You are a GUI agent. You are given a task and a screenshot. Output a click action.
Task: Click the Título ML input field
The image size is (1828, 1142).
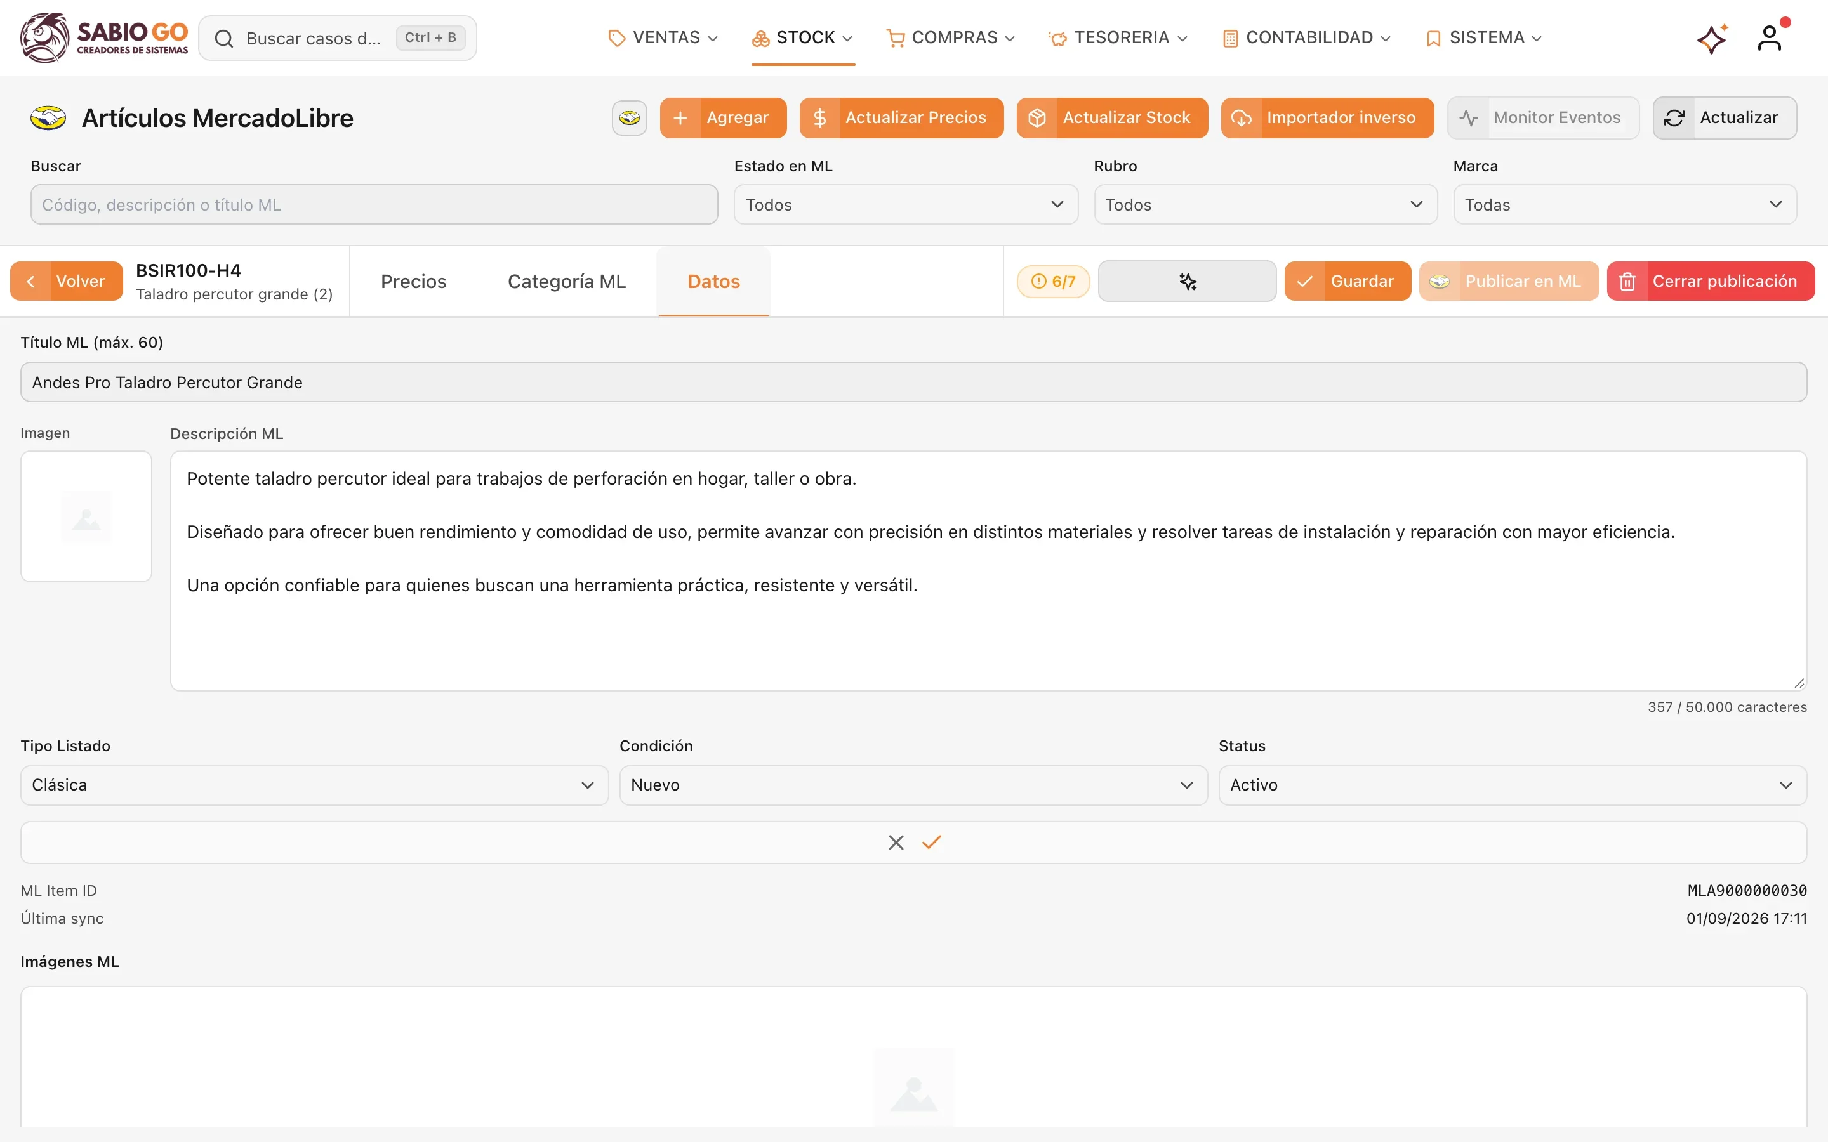coord(913,382)
